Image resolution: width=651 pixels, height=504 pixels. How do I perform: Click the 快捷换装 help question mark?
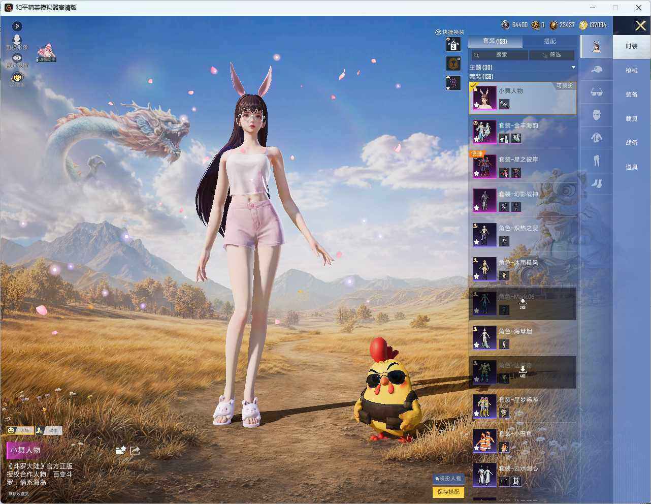(438, 32)
